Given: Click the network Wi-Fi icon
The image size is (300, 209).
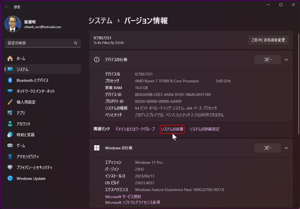Looking at the screenshot, I should pos(10,91).
